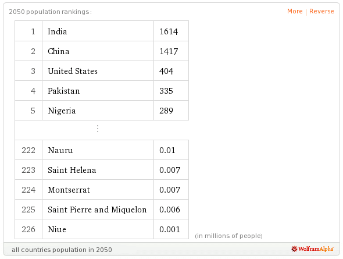Viewport: 343px width, 259px height.
Task: Select Saint Pierre and Miquelon
Action: point(97,210)
